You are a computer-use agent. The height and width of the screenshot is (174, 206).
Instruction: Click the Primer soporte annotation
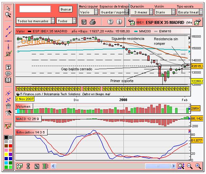coord(122,81)
